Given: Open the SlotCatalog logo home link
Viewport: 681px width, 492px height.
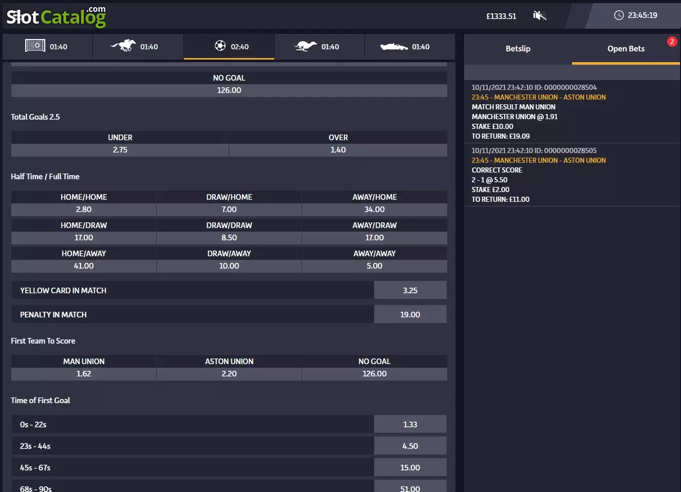Looking at the screenshot, I should click(x=56, y=17).
